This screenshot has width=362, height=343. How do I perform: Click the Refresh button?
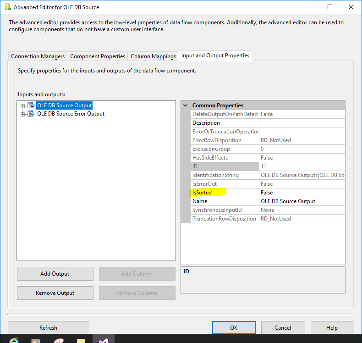48,327
